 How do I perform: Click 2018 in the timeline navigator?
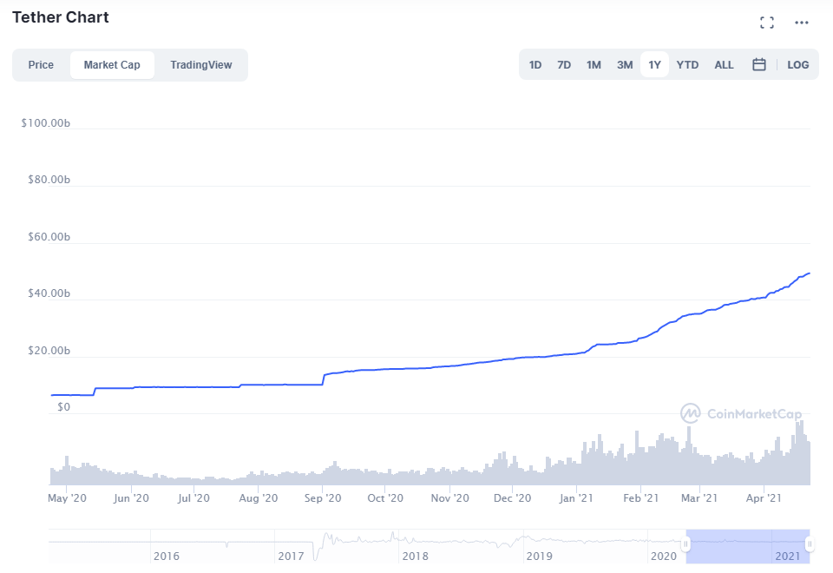(x=415, y=556)
